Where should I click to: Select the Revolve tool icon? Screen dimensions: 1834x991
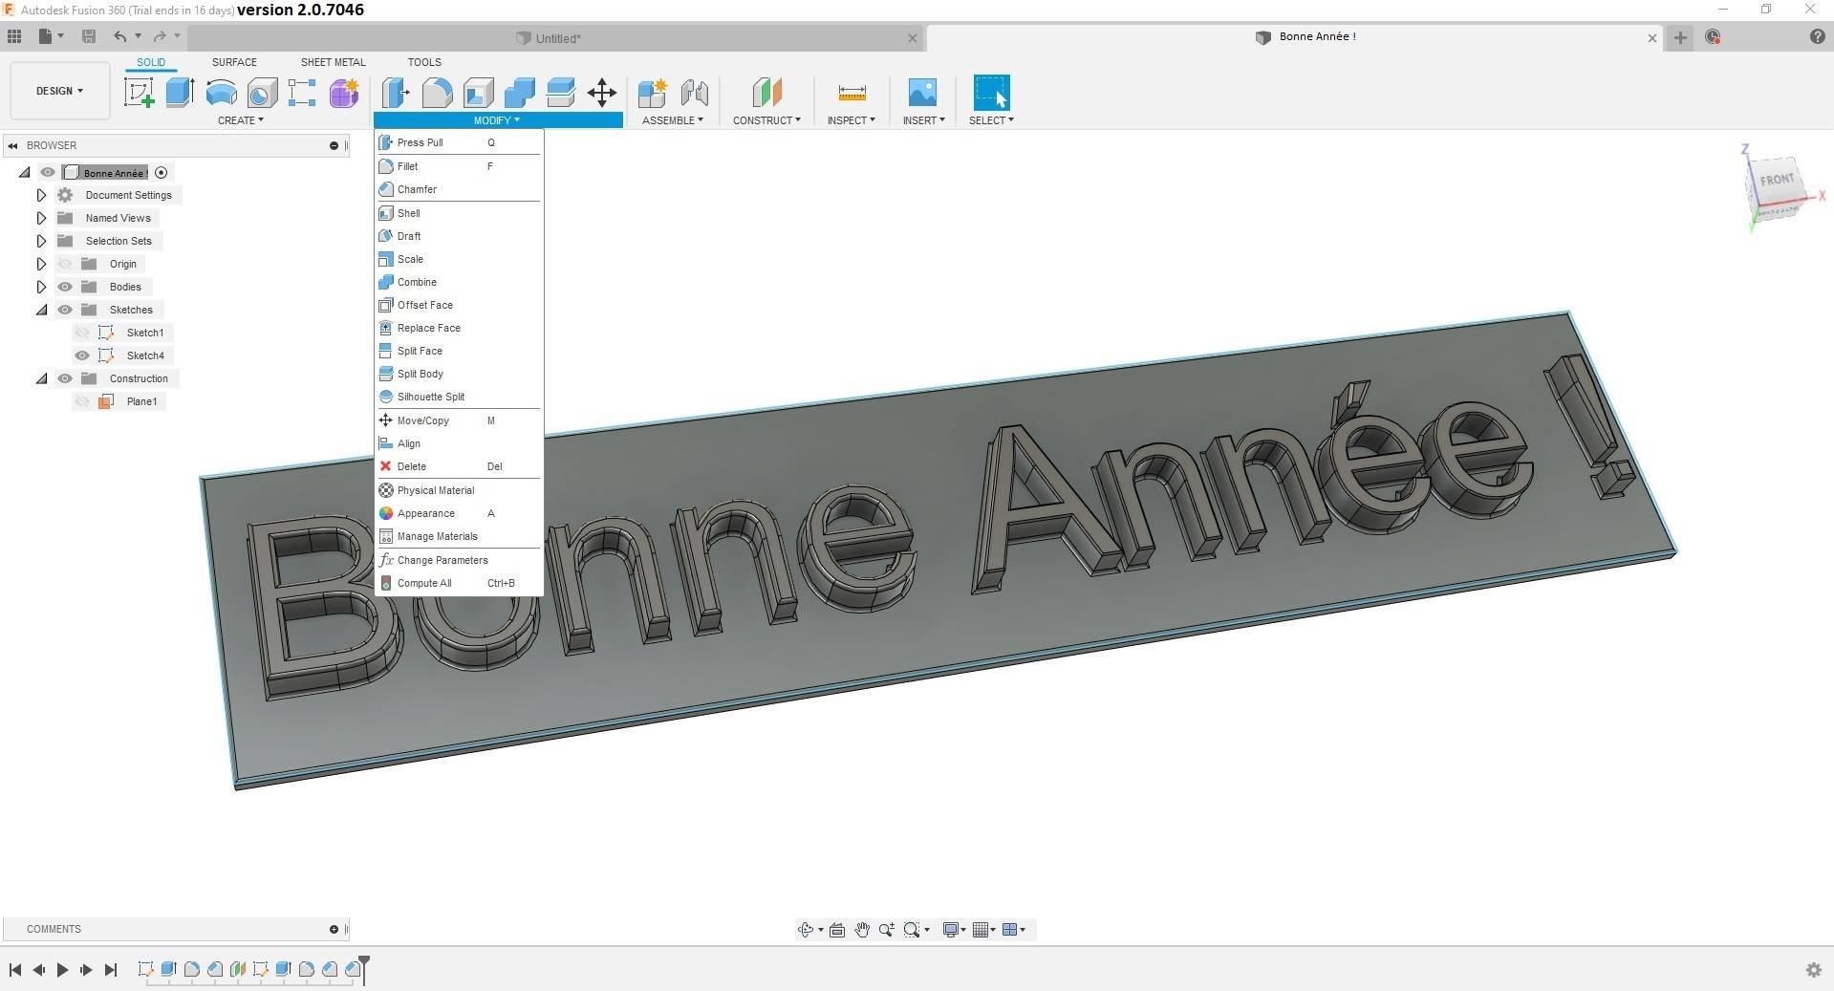click(x=221, y=93)
